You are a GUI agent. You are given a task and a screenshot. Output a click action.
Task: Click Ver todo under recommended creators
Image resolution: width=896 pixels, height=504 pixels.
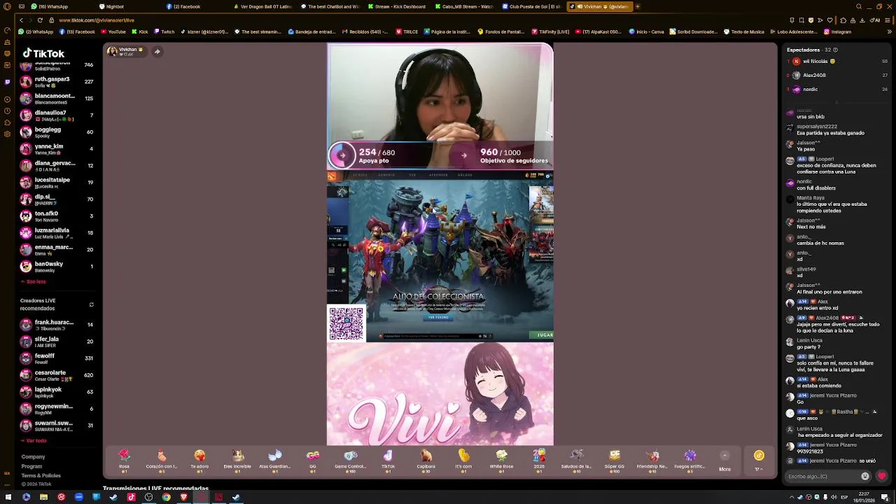point(34,441)
